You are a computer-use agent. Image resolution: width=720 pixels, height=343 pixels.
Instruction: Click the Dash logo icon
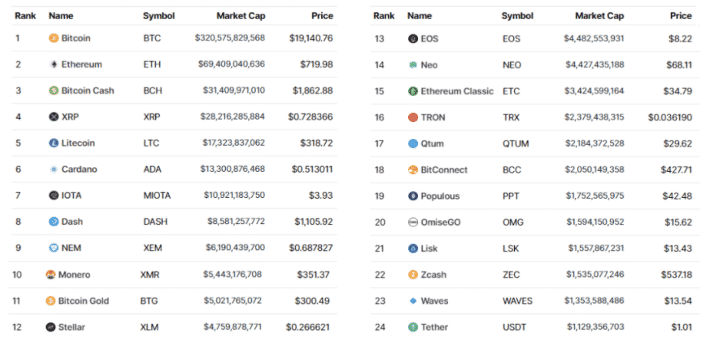point(54,222)
